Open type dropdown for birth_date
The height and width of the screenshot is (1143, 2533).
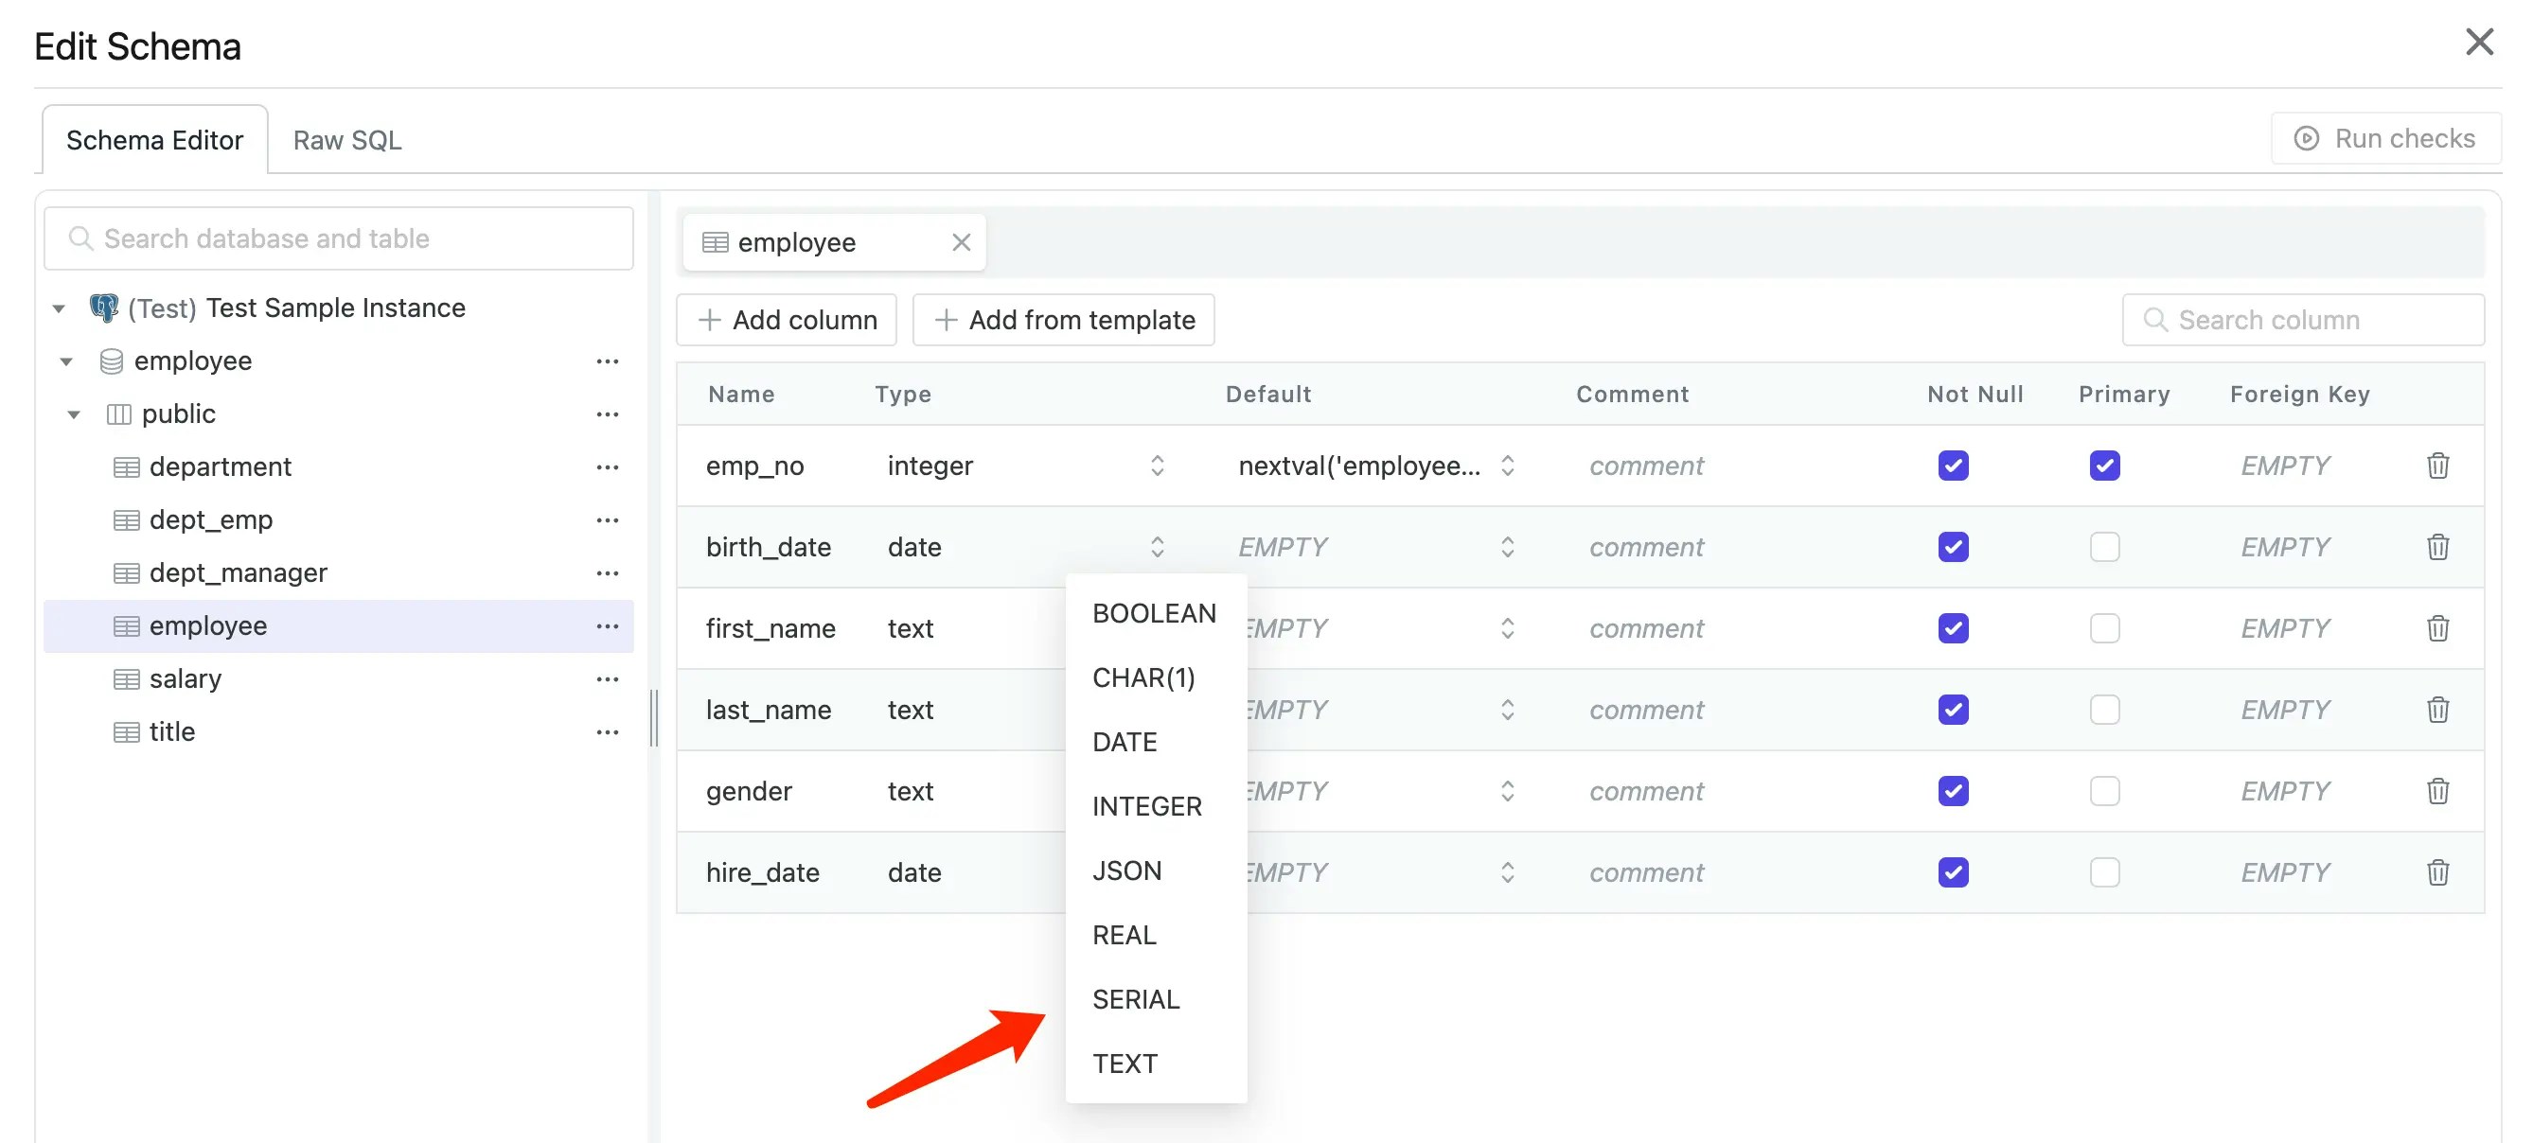tap(1157, 547)
